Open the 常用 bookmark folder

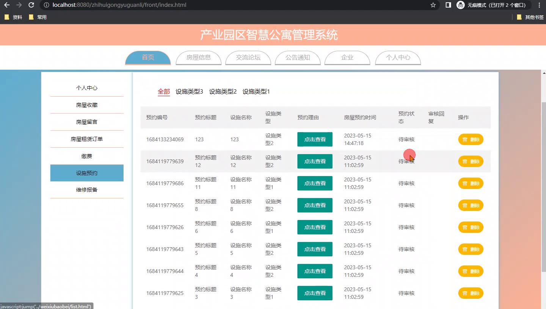(x=38, y=17)
